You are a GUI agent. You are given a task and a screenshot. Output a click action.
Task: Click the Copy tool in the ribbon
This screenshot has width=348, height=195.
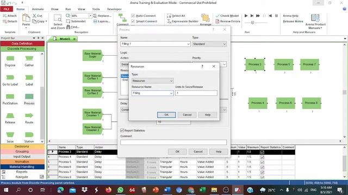click(39, 21)
